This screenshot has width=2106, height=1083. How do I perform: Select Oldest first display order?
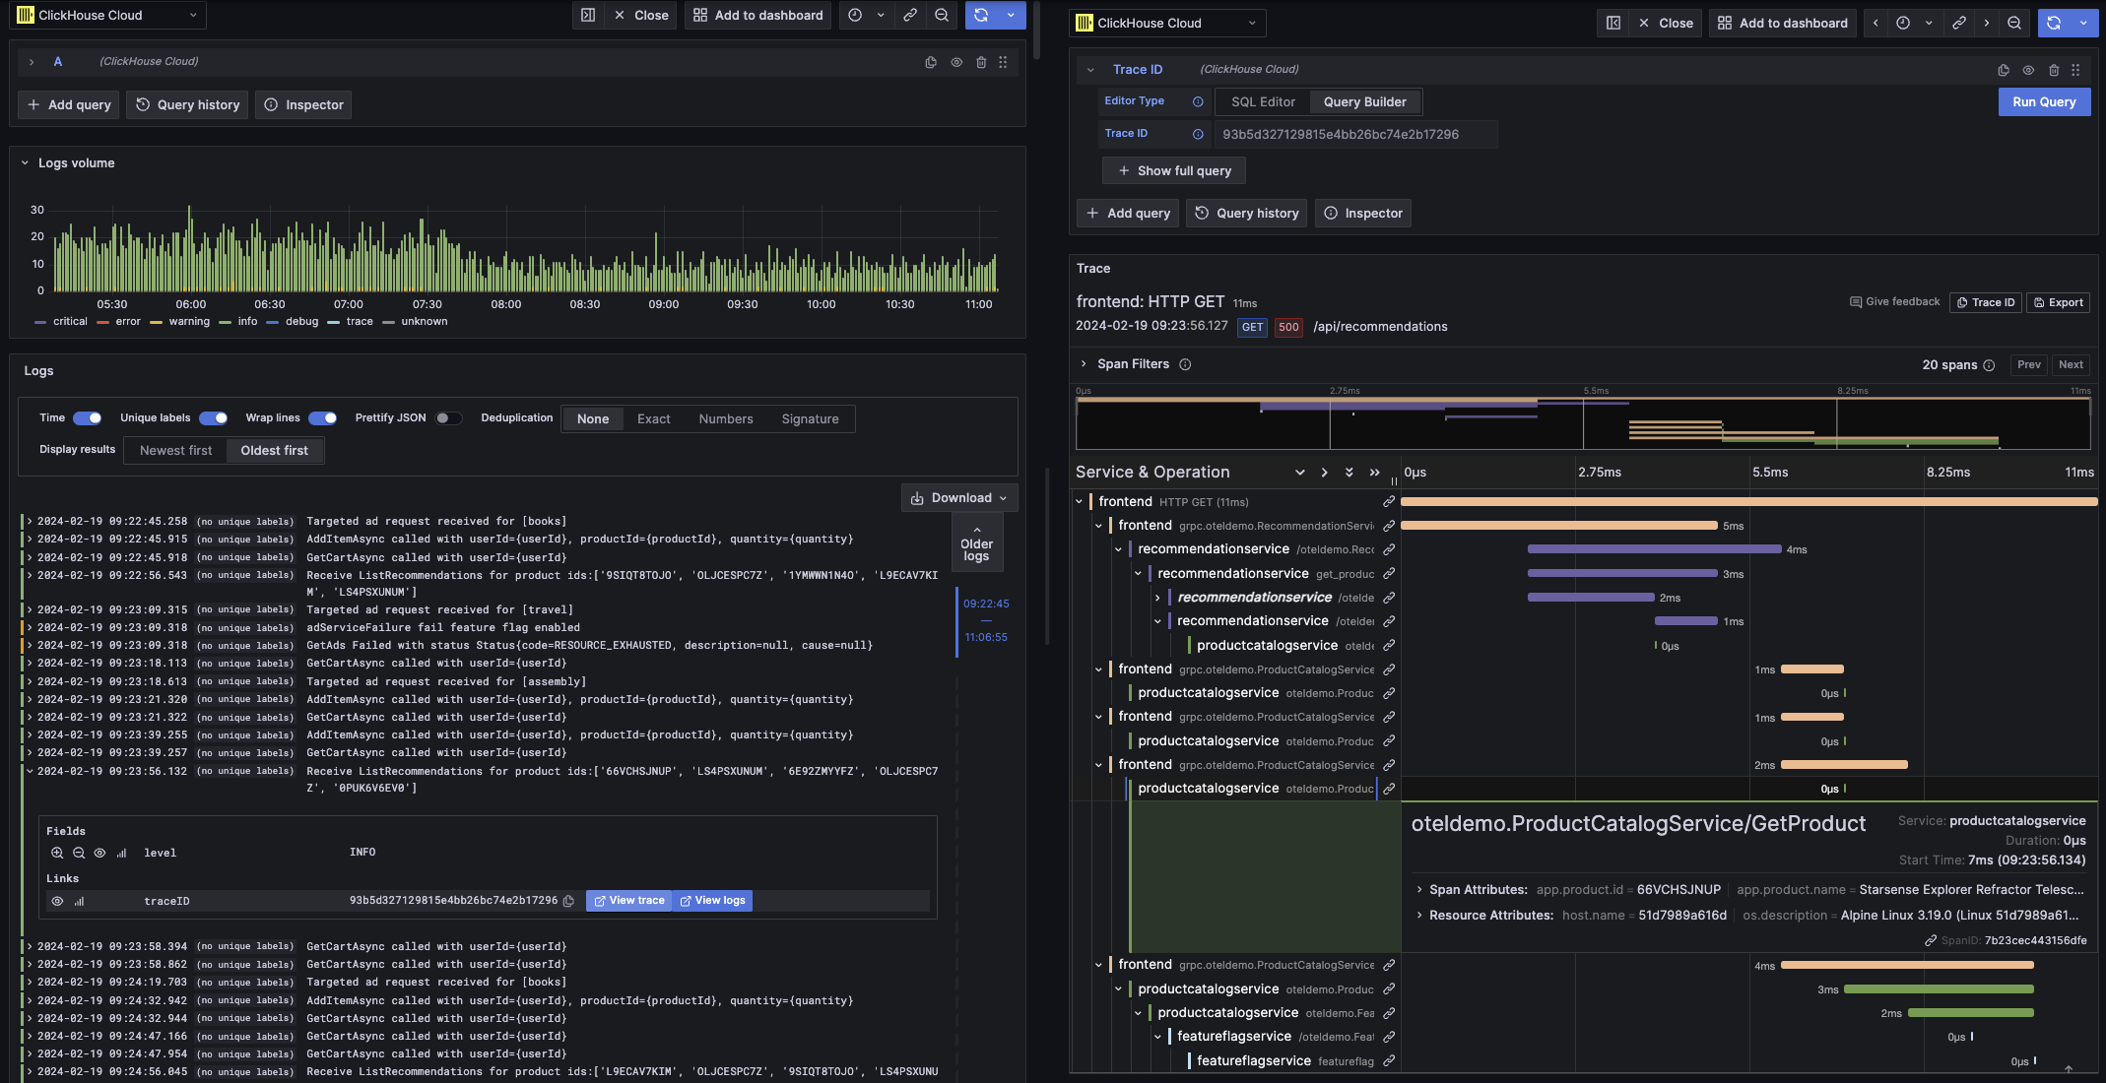point(275,450)
